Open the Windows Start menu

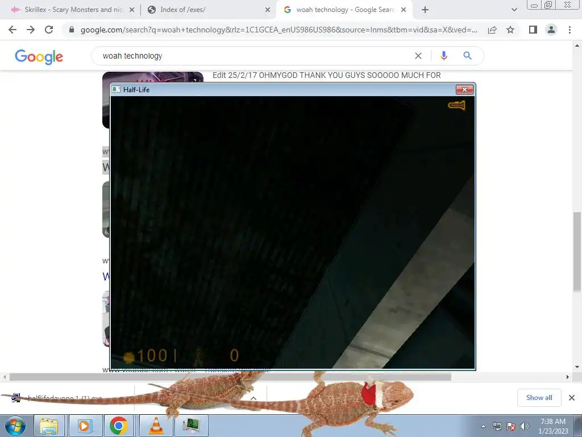[x=15, y=426]
